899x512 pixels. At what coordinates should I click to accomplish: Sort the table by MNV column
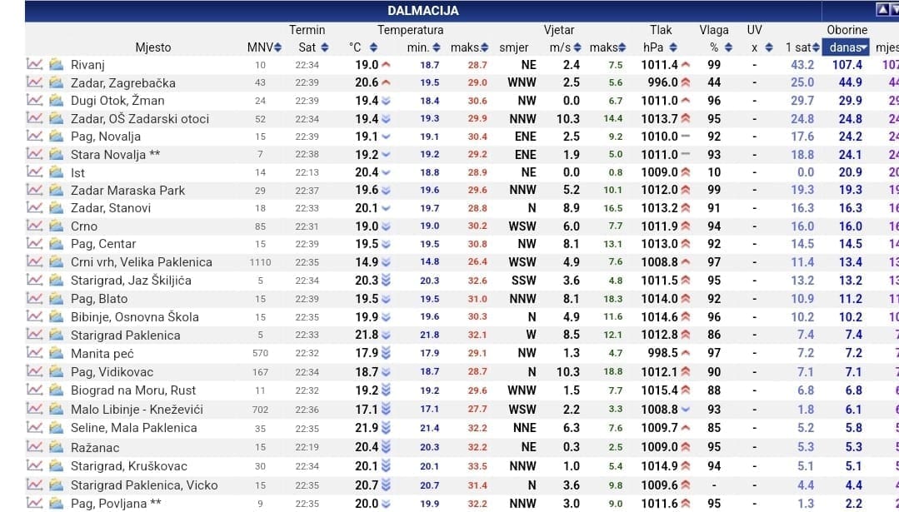coord(265,47)
